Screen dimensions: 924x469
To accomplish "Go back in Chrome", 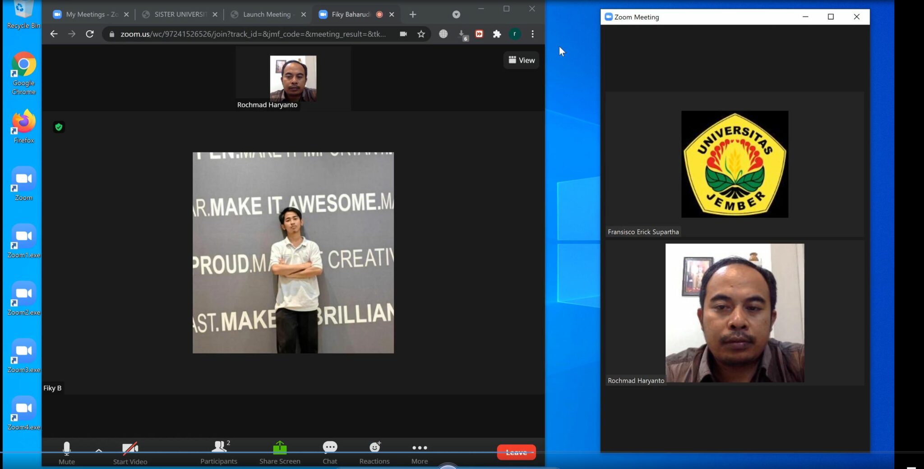I will point(54,34).
